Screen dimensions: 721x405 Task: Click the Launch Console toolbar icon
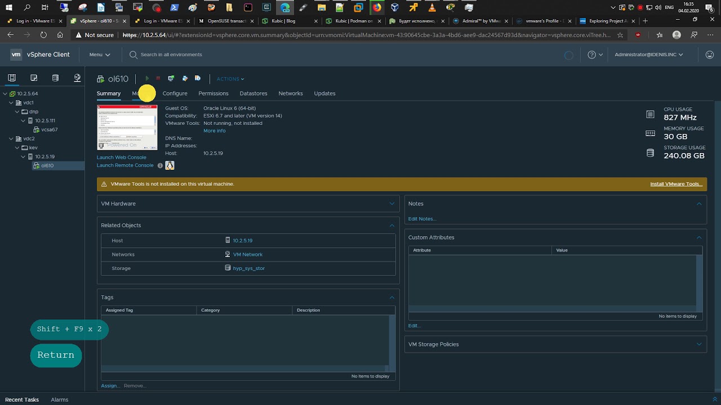pyautogui.click(x=171, y=79)
